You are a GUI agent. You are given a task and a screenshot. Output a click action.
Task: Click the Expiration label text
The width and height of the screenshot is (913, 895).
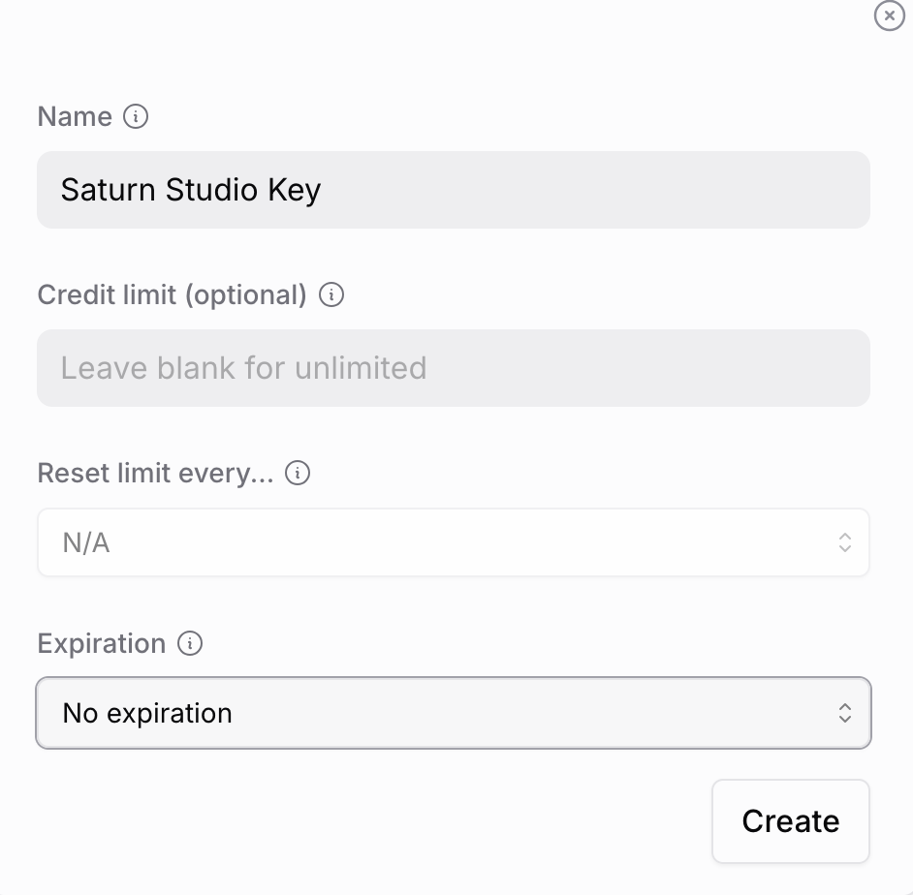click(102, 643)
